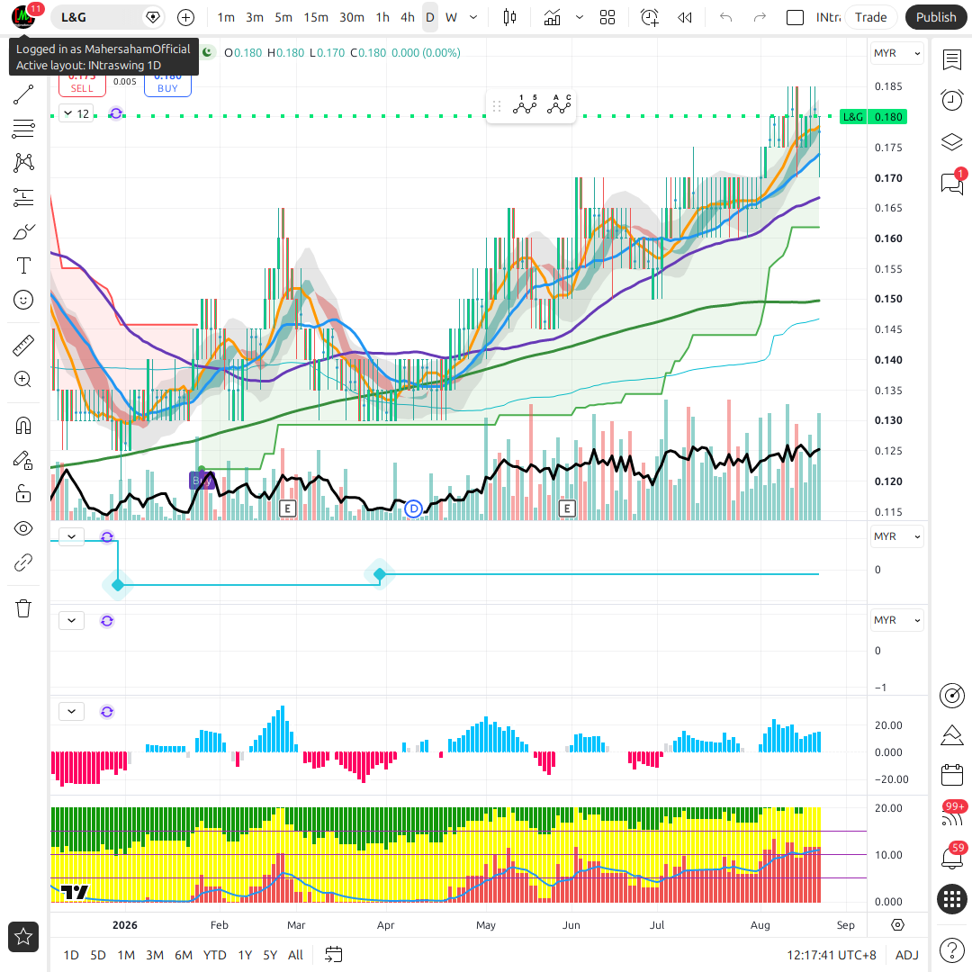This screenshot has height=972, width=972.
Task: Click the Publish button
Action: (936, 17)
